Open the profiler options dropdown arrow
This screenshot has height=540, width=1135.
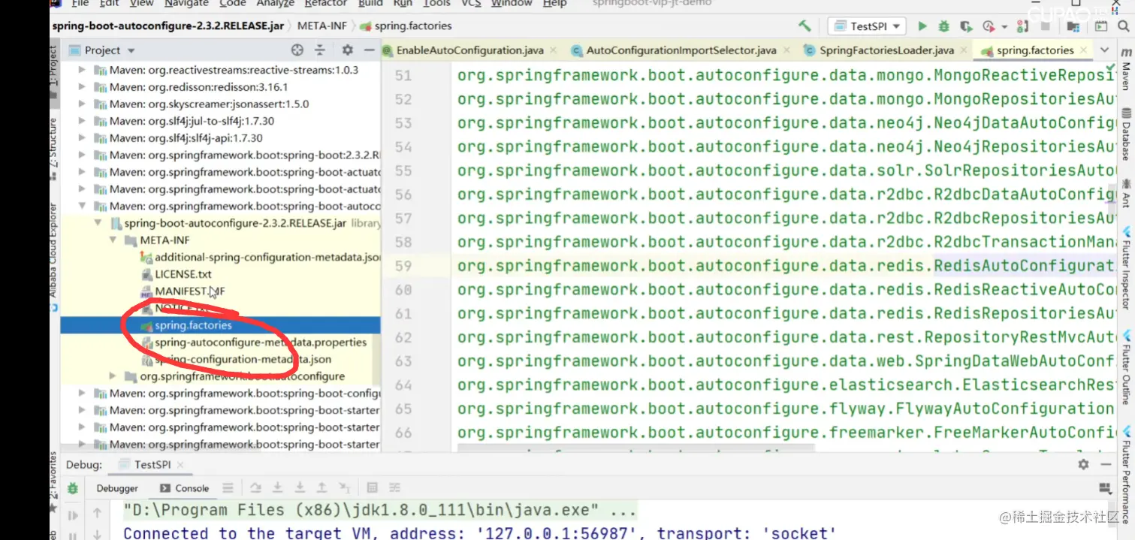[x=1004, y=26]
